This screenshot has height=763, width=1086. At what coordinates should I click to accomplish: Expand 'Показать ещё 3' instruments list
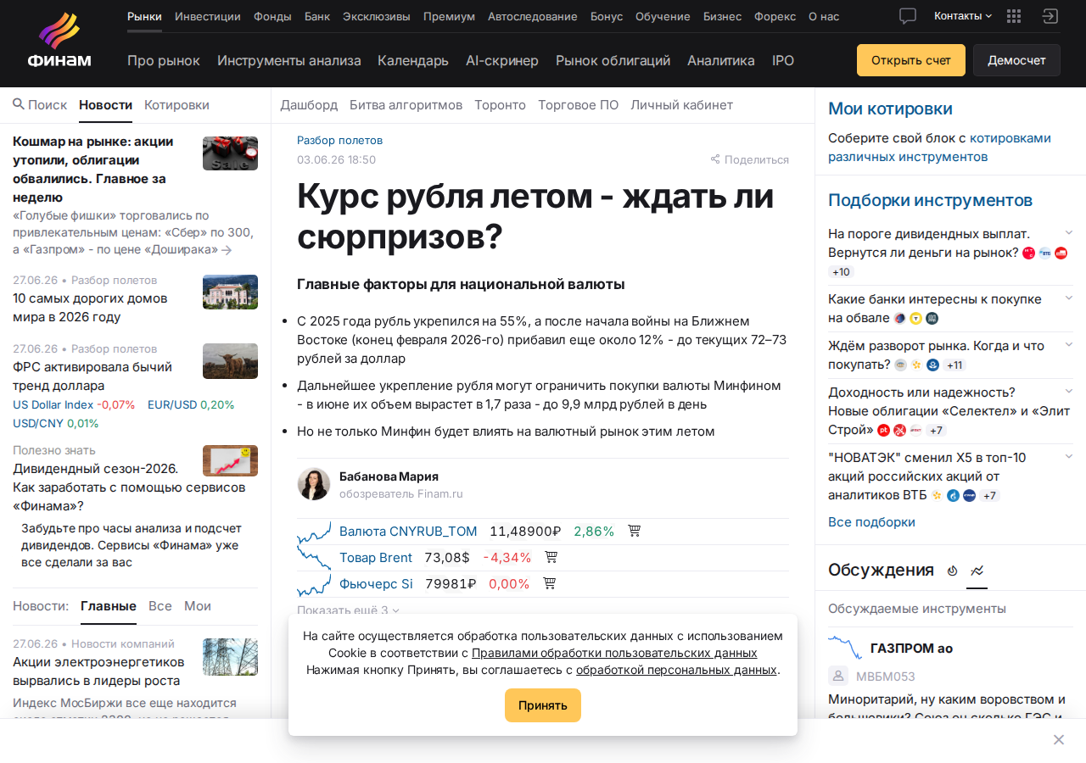348,610
